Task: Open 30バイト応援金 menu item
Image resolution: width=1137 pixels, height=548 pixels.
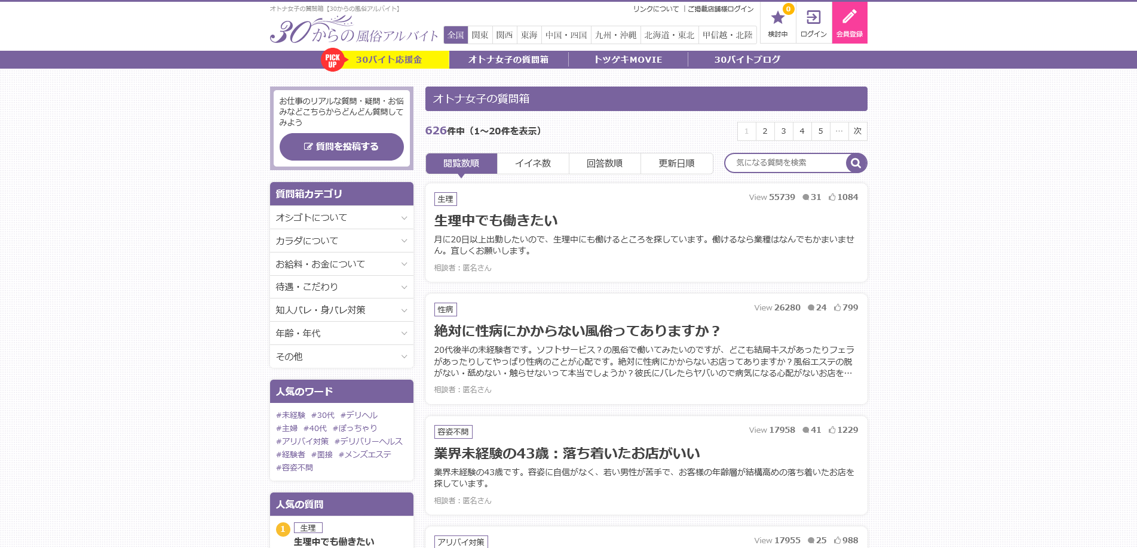Action: click(x=389, y=60)
